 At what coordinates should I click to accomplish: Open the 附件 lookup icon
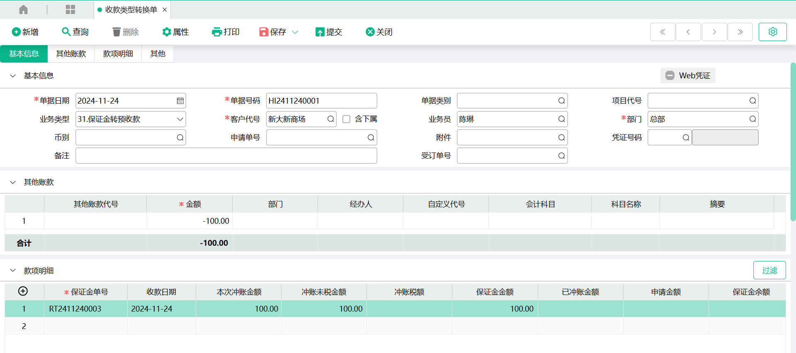pos(562,137)
